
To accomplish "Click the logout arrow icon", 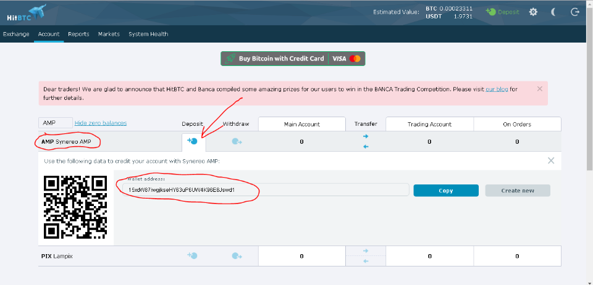I will click(574, 12).
